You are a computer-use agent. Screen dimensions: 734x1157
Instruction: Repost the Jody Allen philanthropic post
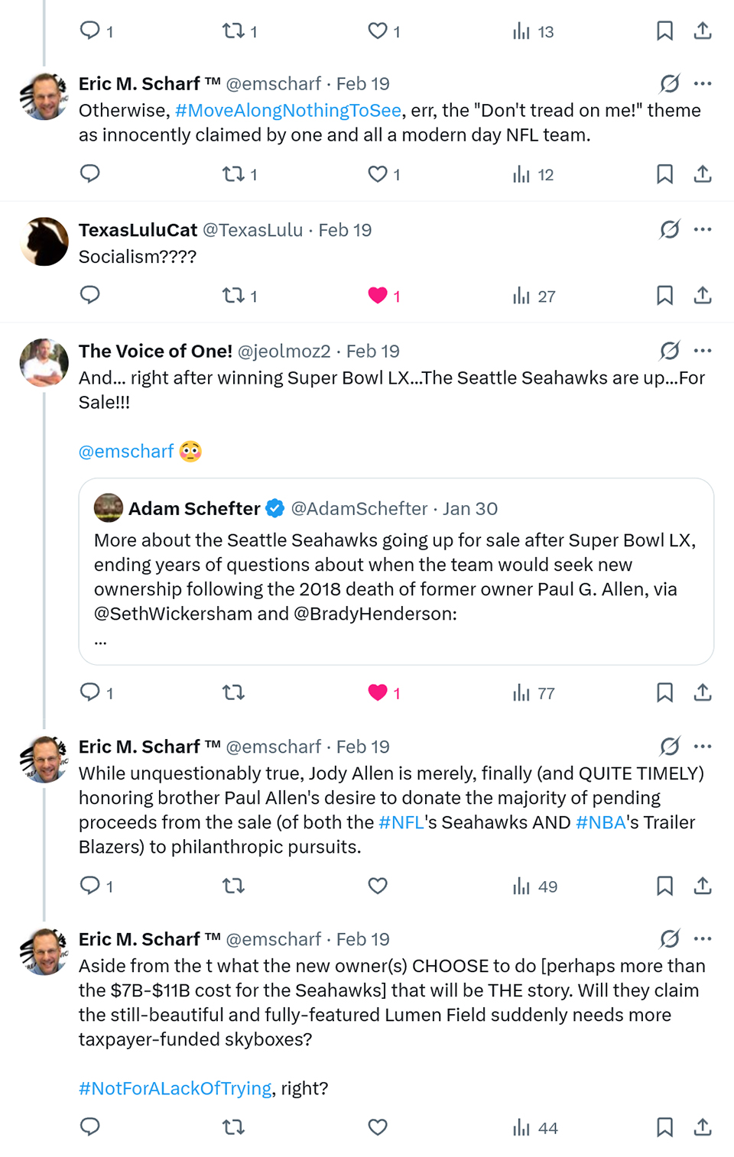[x=233, y=886]
